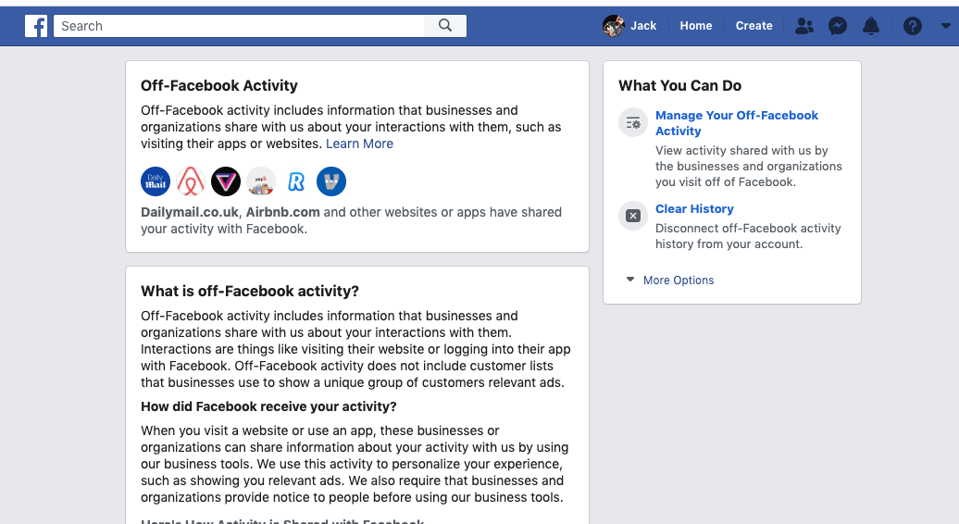Follow the Learn More link
The image size is (959, 524).
[x=359, y=143]
